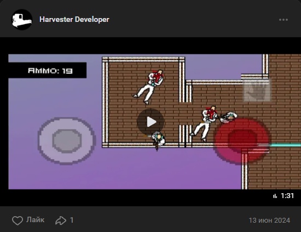Click the sound bars icon beside the duration
The image size is (301, 232).
coord(275,196)
